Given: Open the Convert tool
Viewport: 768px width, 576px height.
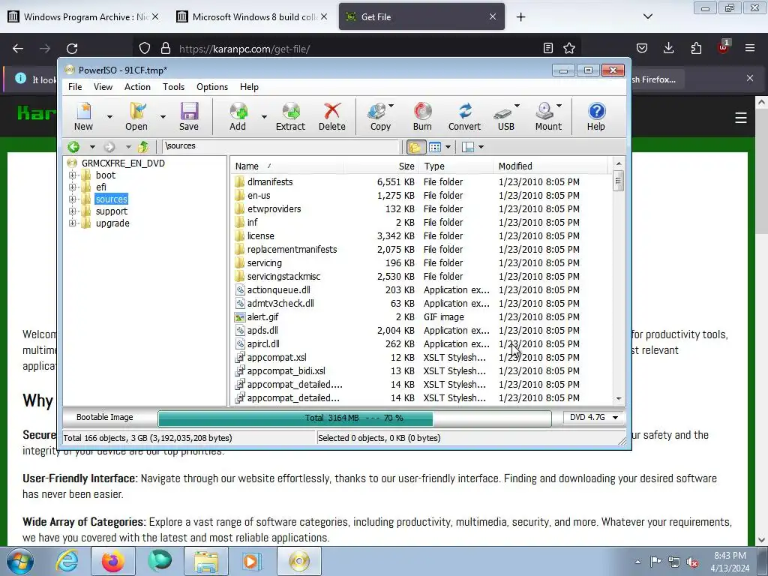Looking at the screenshot, I should pyautogui.click(x=464, y=116).
